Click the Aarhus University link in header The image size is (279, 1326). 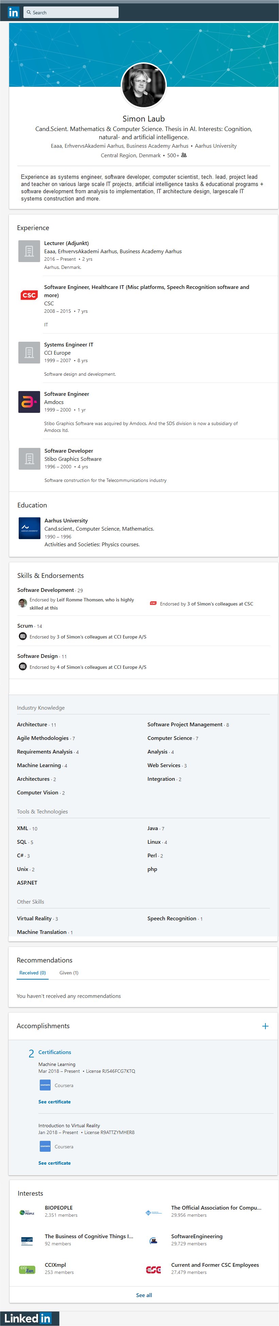[216, 146]
